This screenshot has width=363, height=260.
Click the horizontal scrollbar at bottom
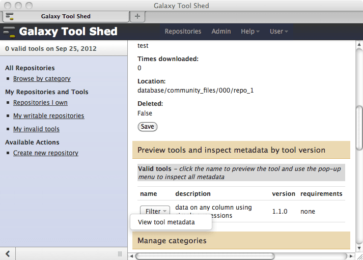pos(239,255)
